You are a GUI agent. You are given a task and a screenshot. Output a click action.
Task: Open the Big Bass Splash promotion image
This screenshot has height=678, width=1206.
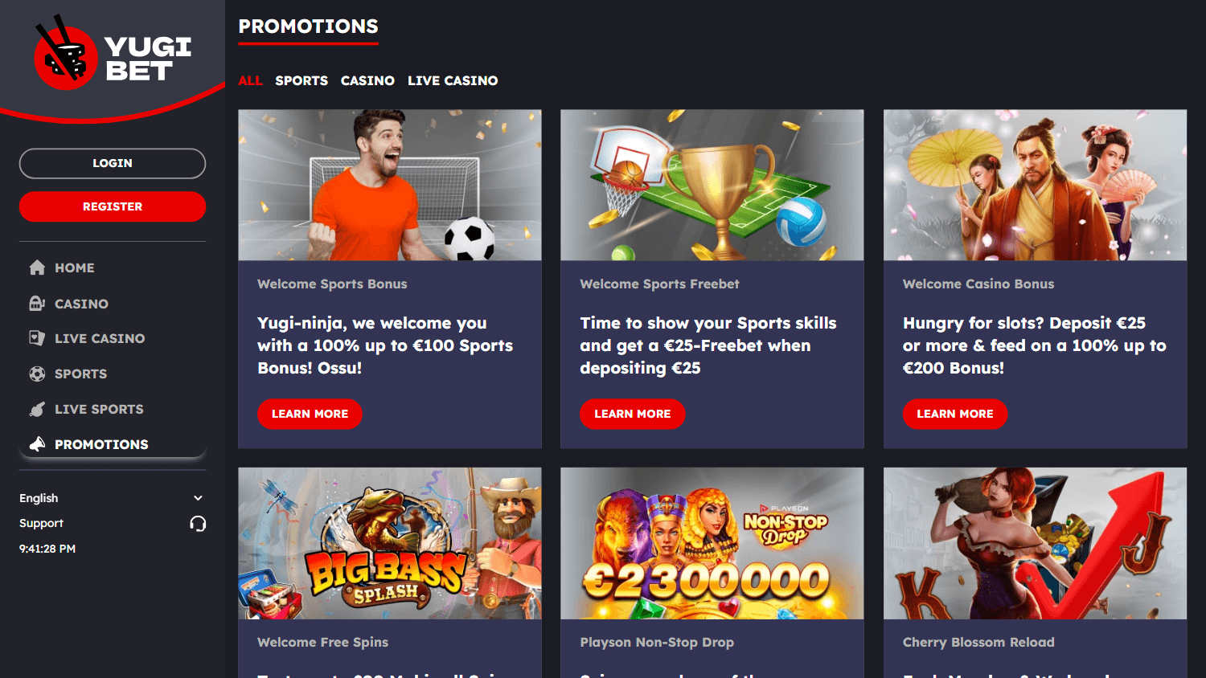pyautogui.click(x=390, y=543)
